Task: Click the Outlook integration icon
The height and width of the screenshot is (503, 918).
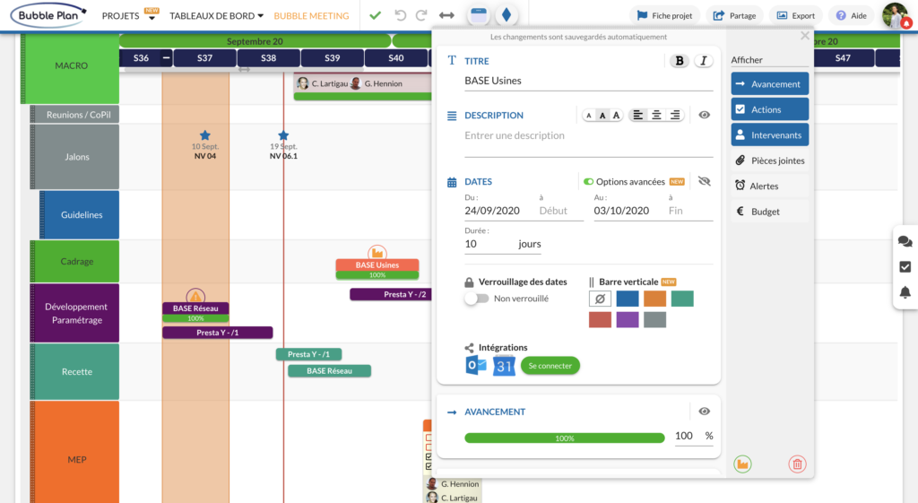Action: 476,366
